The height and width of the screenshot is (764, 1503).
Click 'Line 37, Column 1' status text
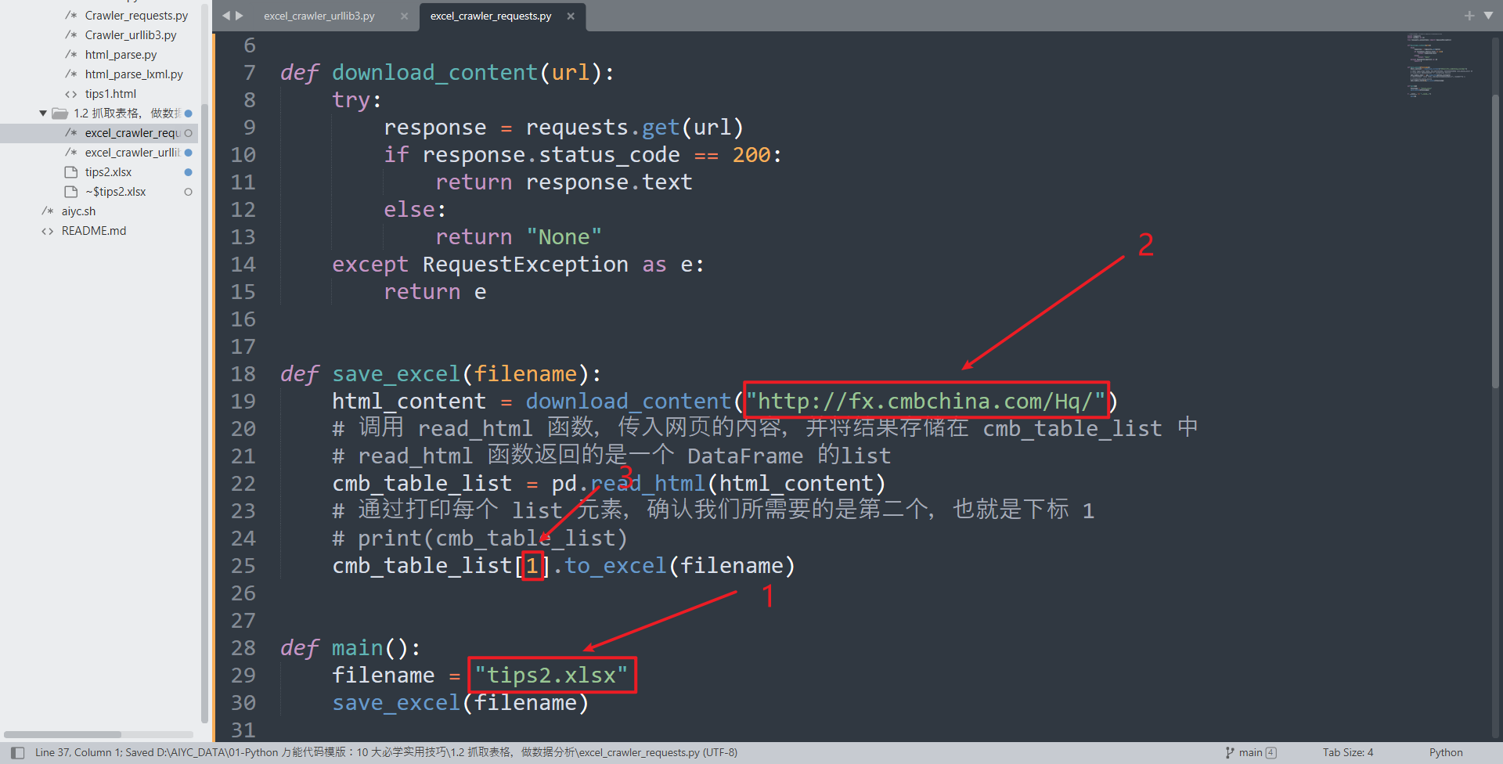pos(77,752)
